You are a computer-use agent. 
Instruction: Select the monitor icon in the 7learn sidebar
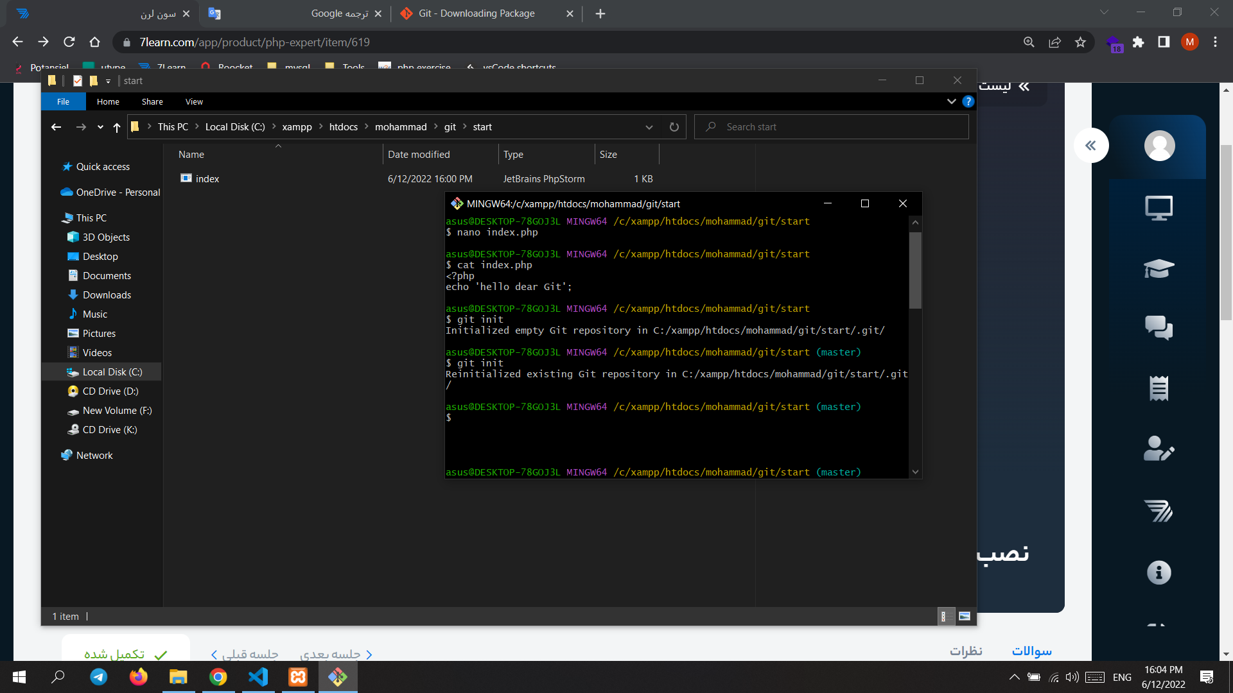(x=1159, y=207)
